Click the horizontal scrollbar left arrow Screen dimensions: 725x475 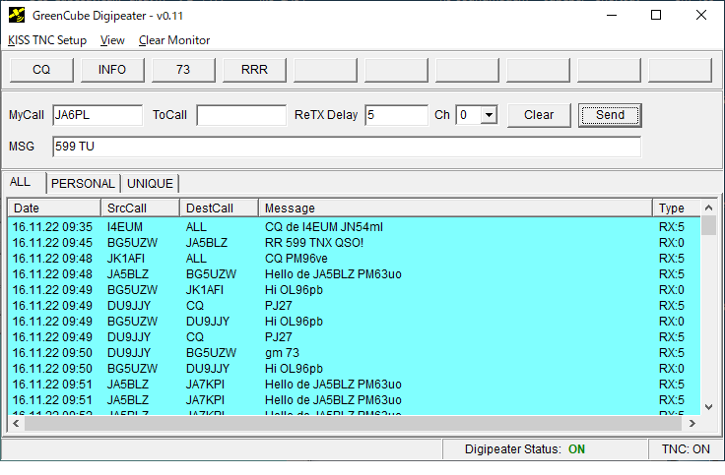[16, 423]
